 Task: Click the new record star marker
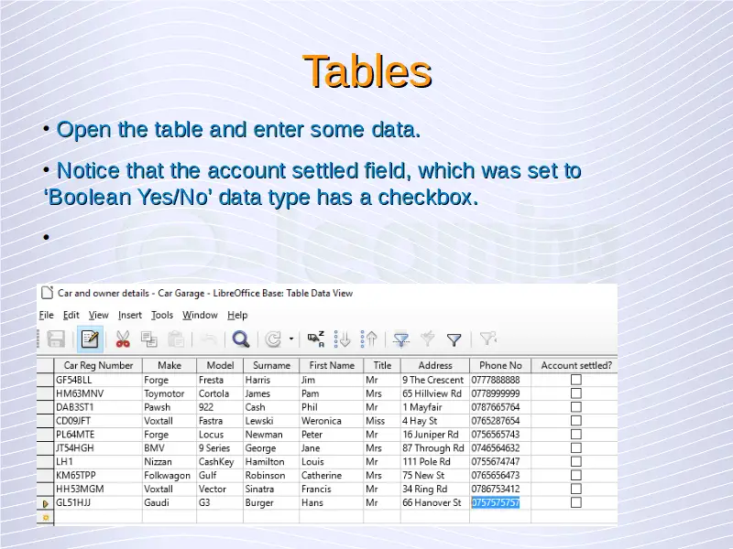tap(46, 517)
